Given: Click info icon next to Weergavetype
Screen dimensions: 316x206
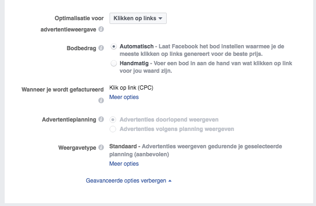Looking at the screenshot, I should [101, 147].
